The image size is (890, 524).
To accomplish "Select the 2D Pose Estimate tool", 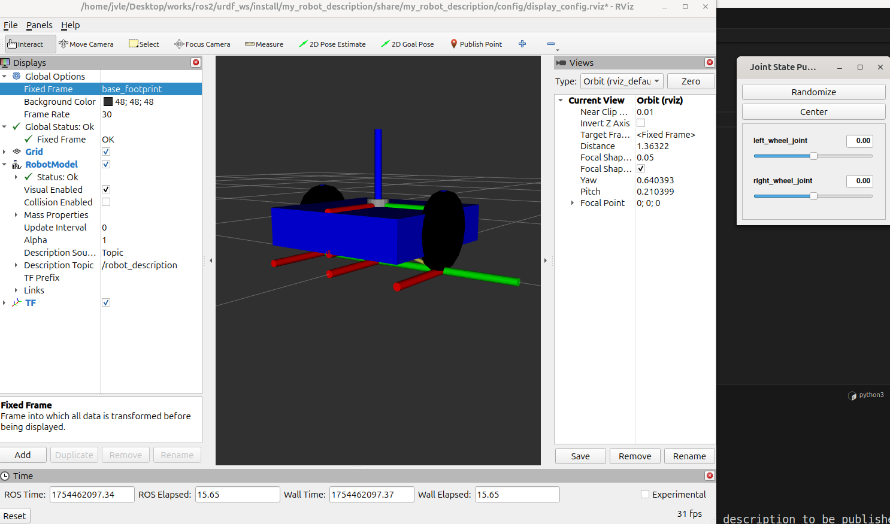I will 332,44.
